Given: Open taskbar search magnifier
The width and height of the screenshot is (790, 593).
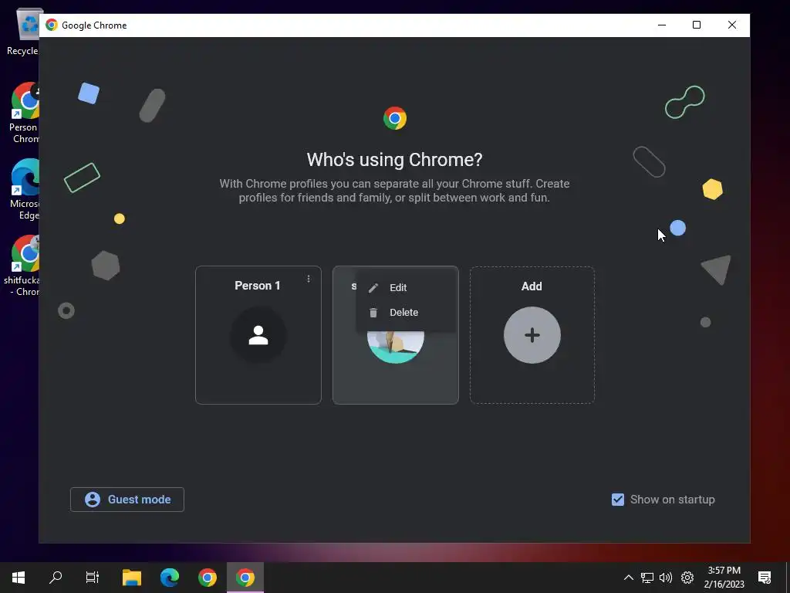Looking at the screenshot, I should (x=56, y=578).
